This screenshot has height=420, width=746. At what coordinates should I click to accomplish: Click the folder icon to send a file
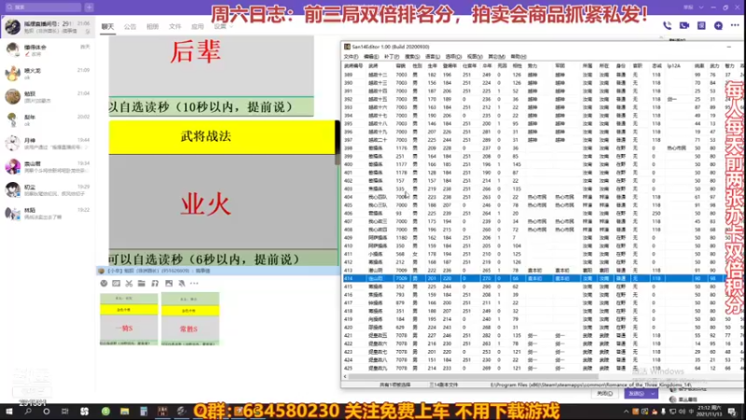coord(142,284)
